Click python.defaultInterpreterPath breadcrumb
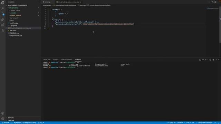This screenshot has width=221, height=124. [x=100, y=6]
